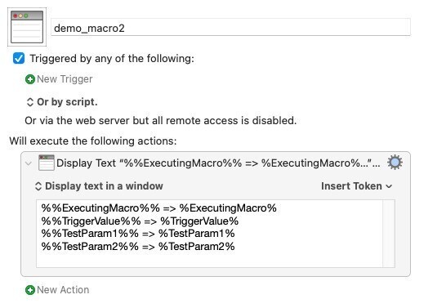The height and width of the screenshot is (308, 424).
Task: Open the 'Display text in a window' popup
Action: pos(99,186)
